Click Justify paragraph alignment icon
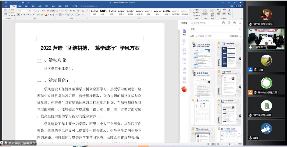Screen dimensions: 287x147 tap(66, 15)
